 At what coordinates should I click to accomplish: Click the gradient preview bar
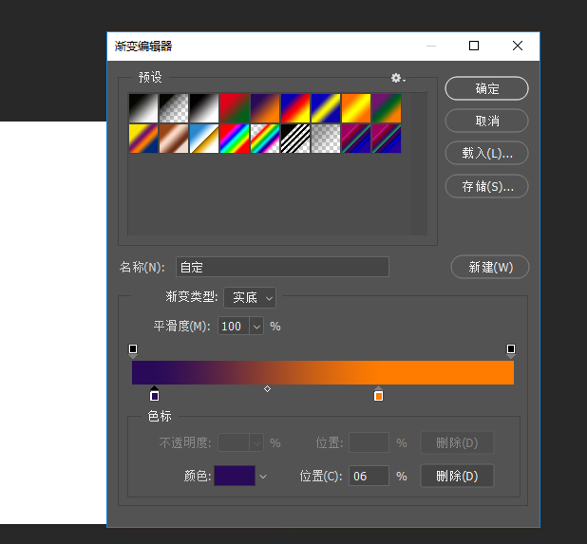pyautogui.click(x=323, y=372)
